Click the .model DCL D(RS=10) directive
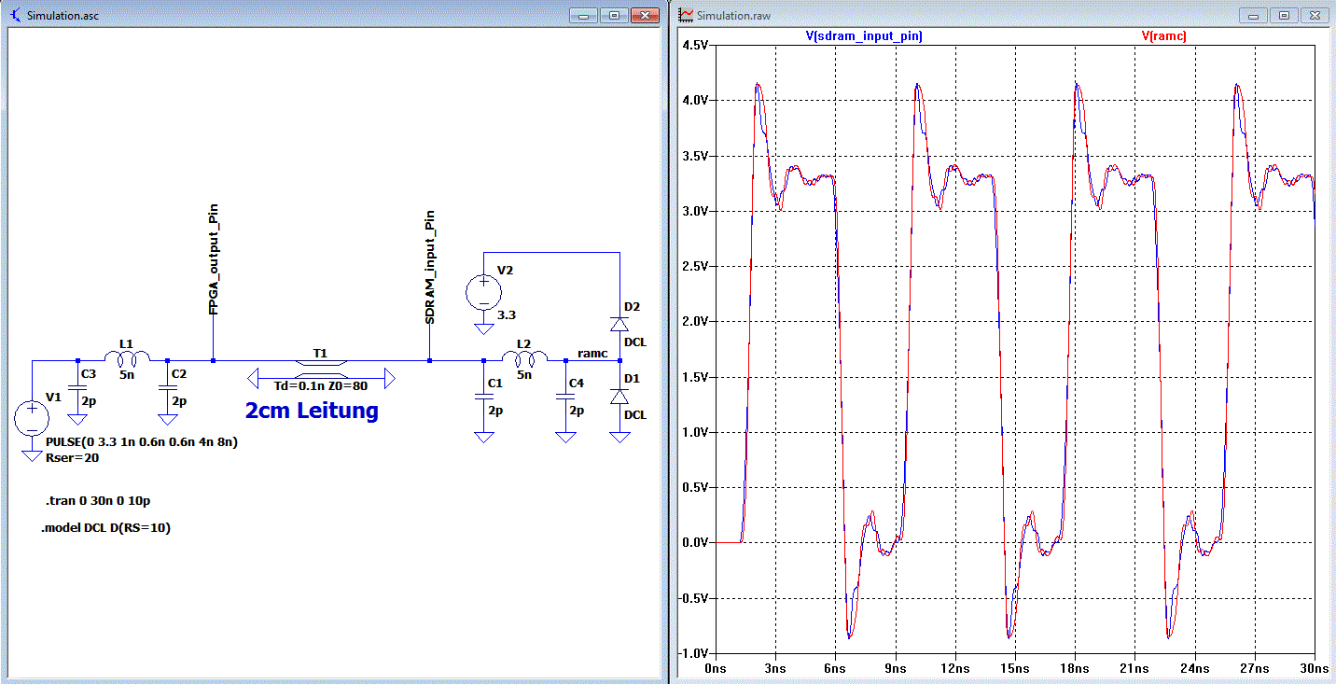 click(x=105, y=527)
